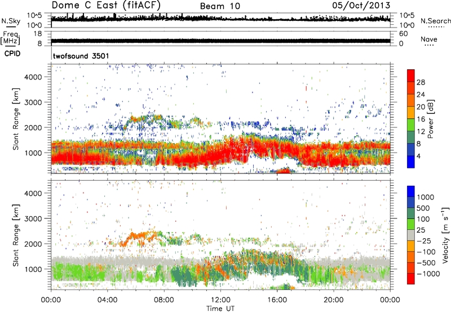Click the date '05/Oct/2013'
Viewport: 451px width, 312px height.
[361, 6]
